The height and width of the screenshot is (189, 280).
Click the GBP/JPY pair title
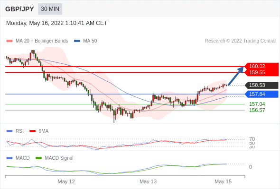click(x=19, y=9)
